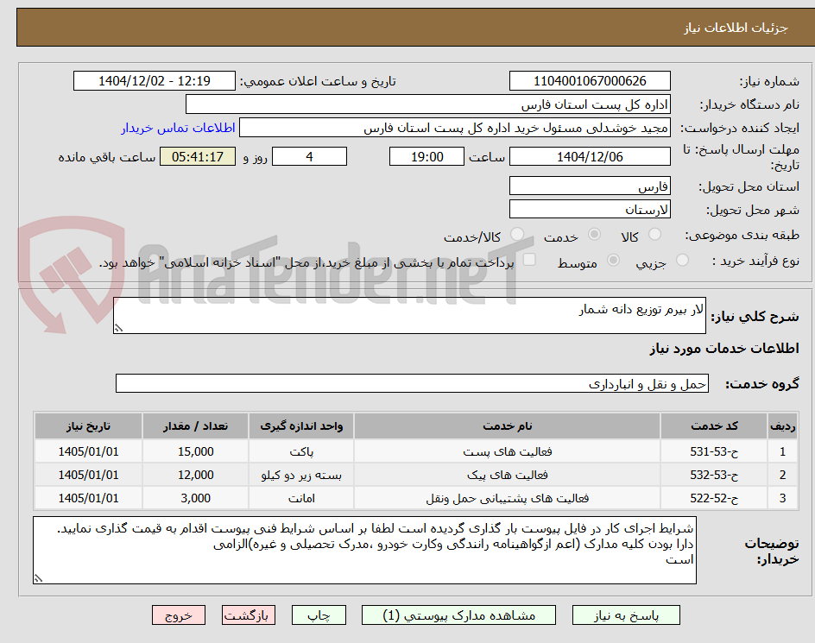Open اطلاعات تماس خریدار link
The image size is (815, 643).
pos(178,128)
